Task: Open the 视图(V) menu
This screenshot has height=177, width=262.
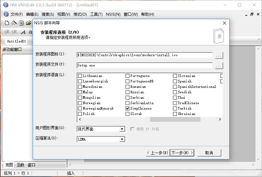Action: pos(64,14)
